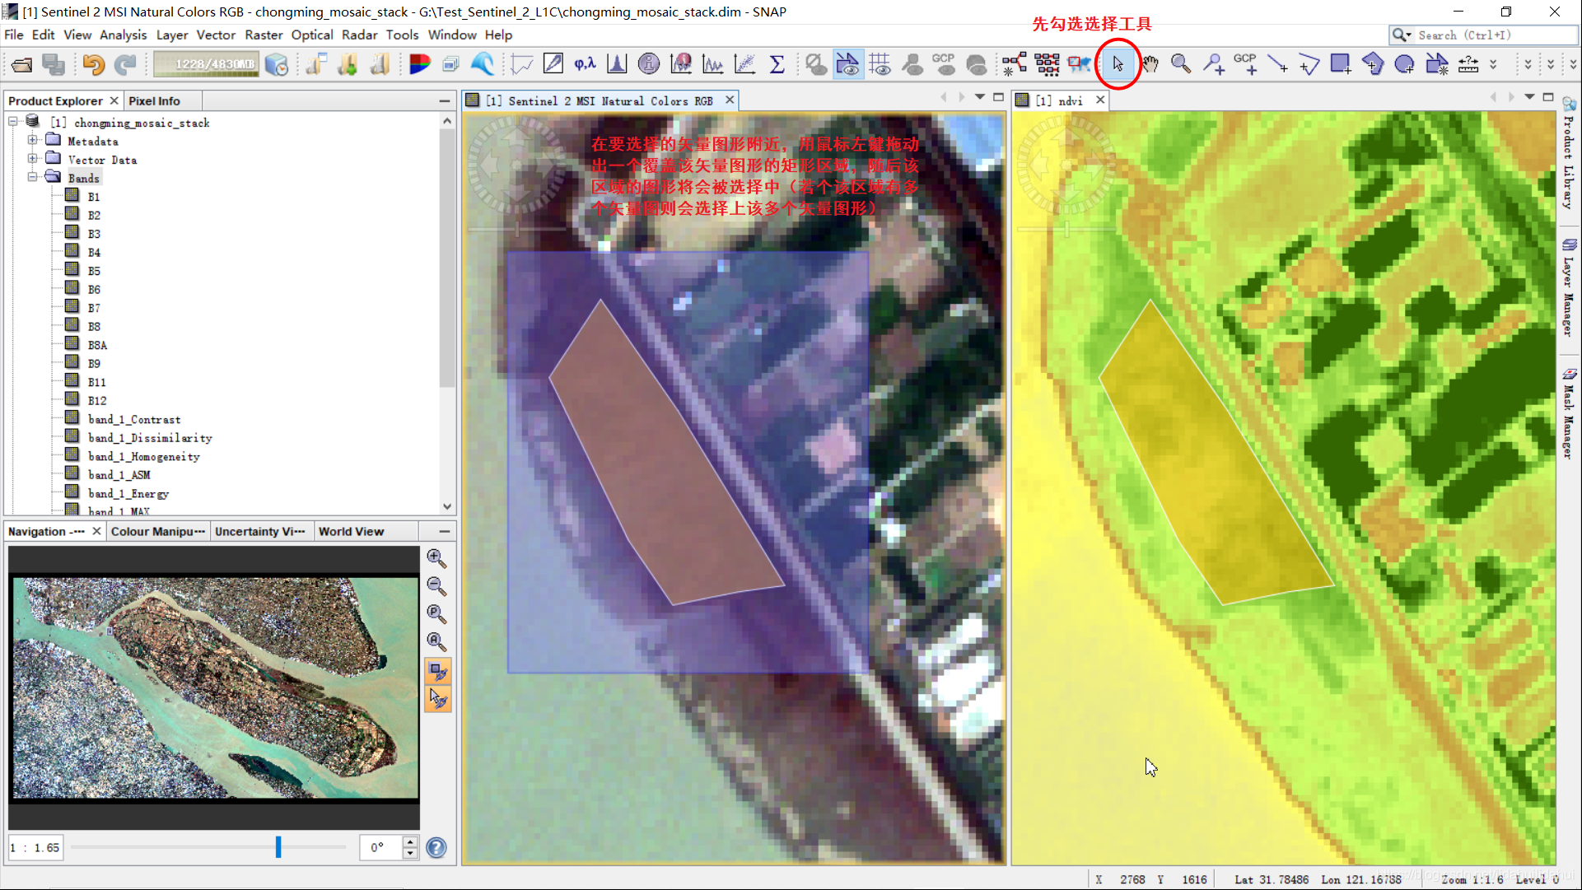Click the Pixel Info panel tab
This screenshot has height=890, width=1582.
point(157,100)
